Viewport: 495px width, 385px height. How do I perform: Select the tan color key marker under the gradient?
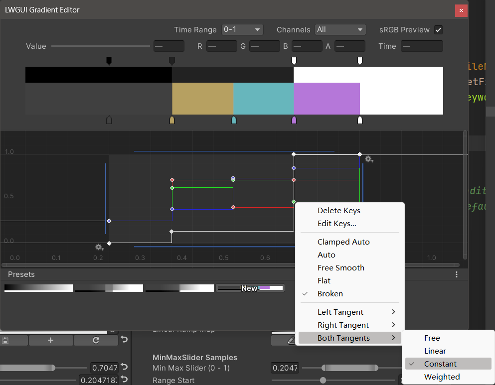click(x=172, y=120)
